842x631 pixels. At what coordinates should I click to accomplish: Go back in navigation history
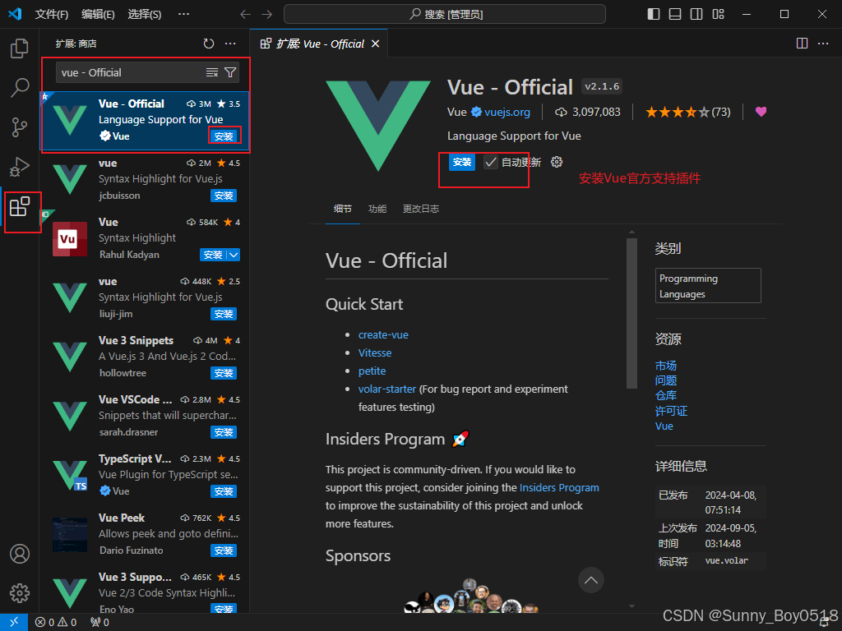point(245,15)
